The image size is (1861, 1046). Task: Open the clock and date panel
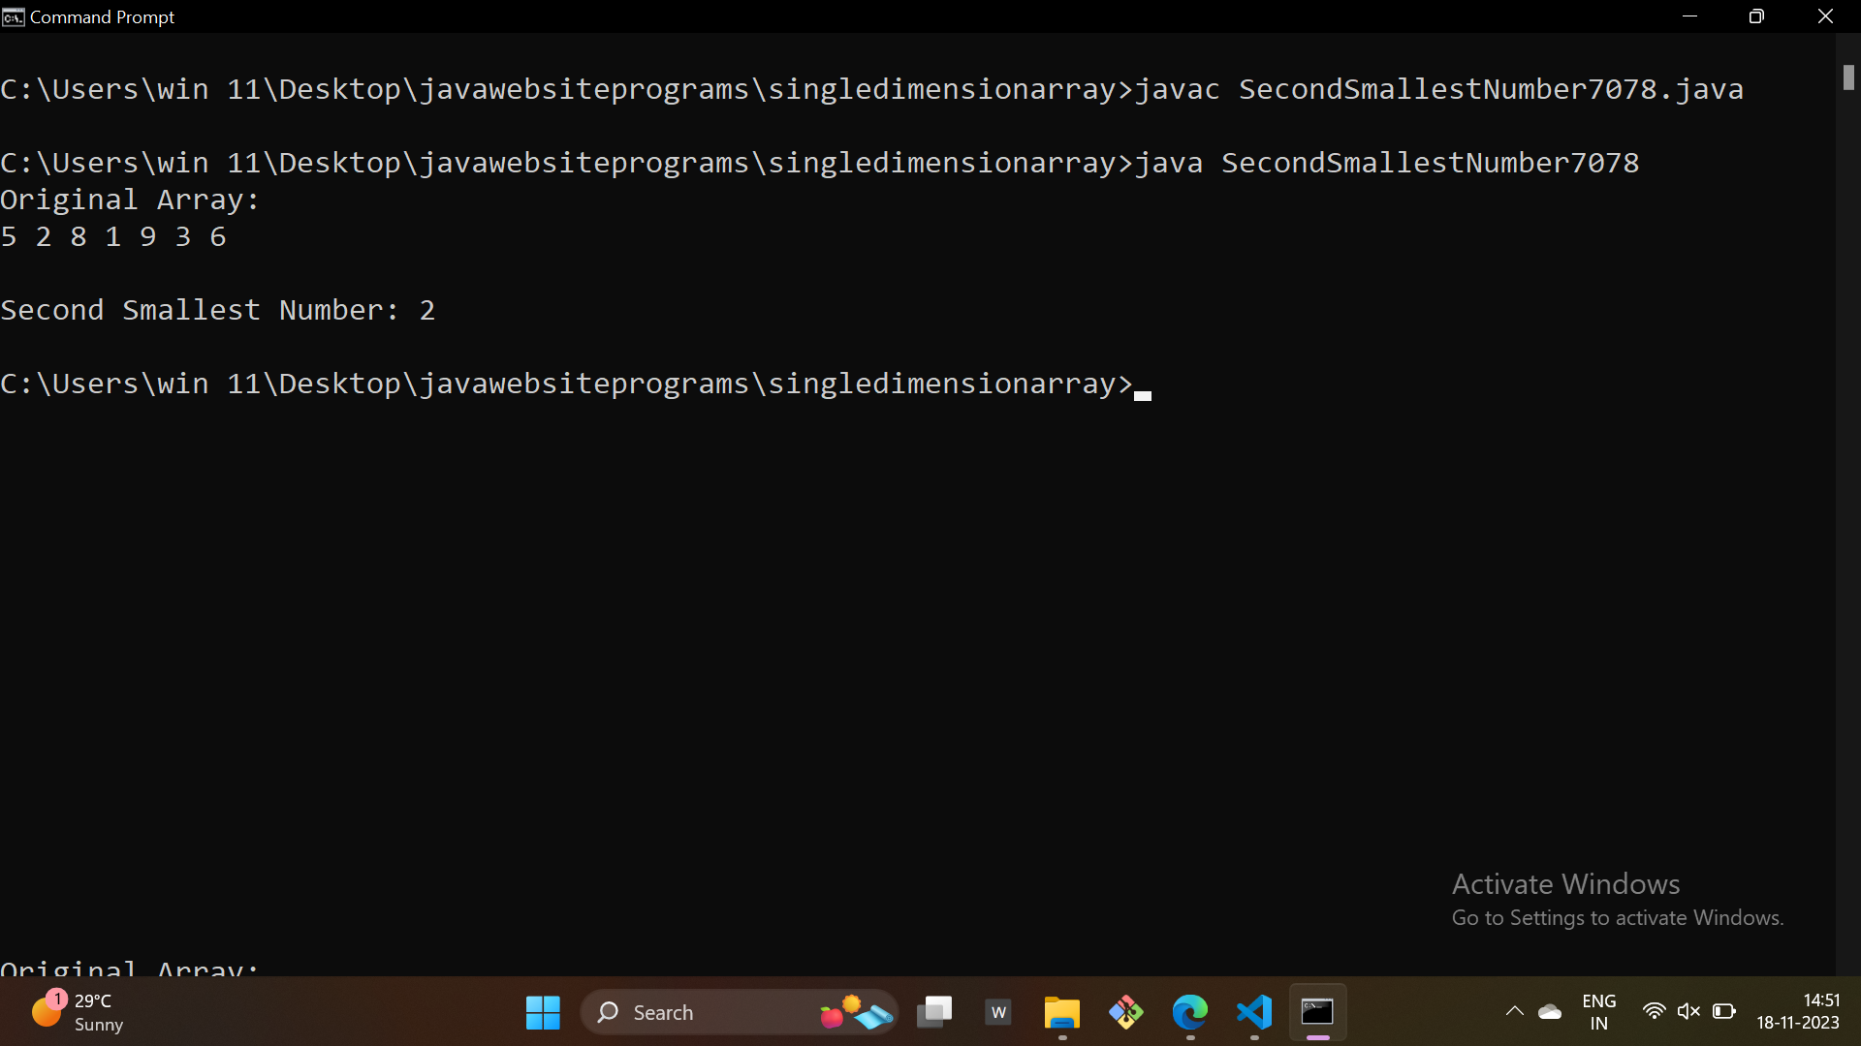coord(1797,1012)
